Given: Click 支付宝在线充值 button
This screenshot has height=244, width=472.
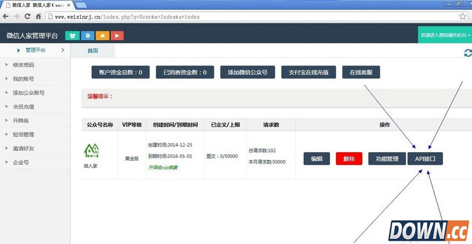Looking at the screenshot, I should [x=308, y=72].
